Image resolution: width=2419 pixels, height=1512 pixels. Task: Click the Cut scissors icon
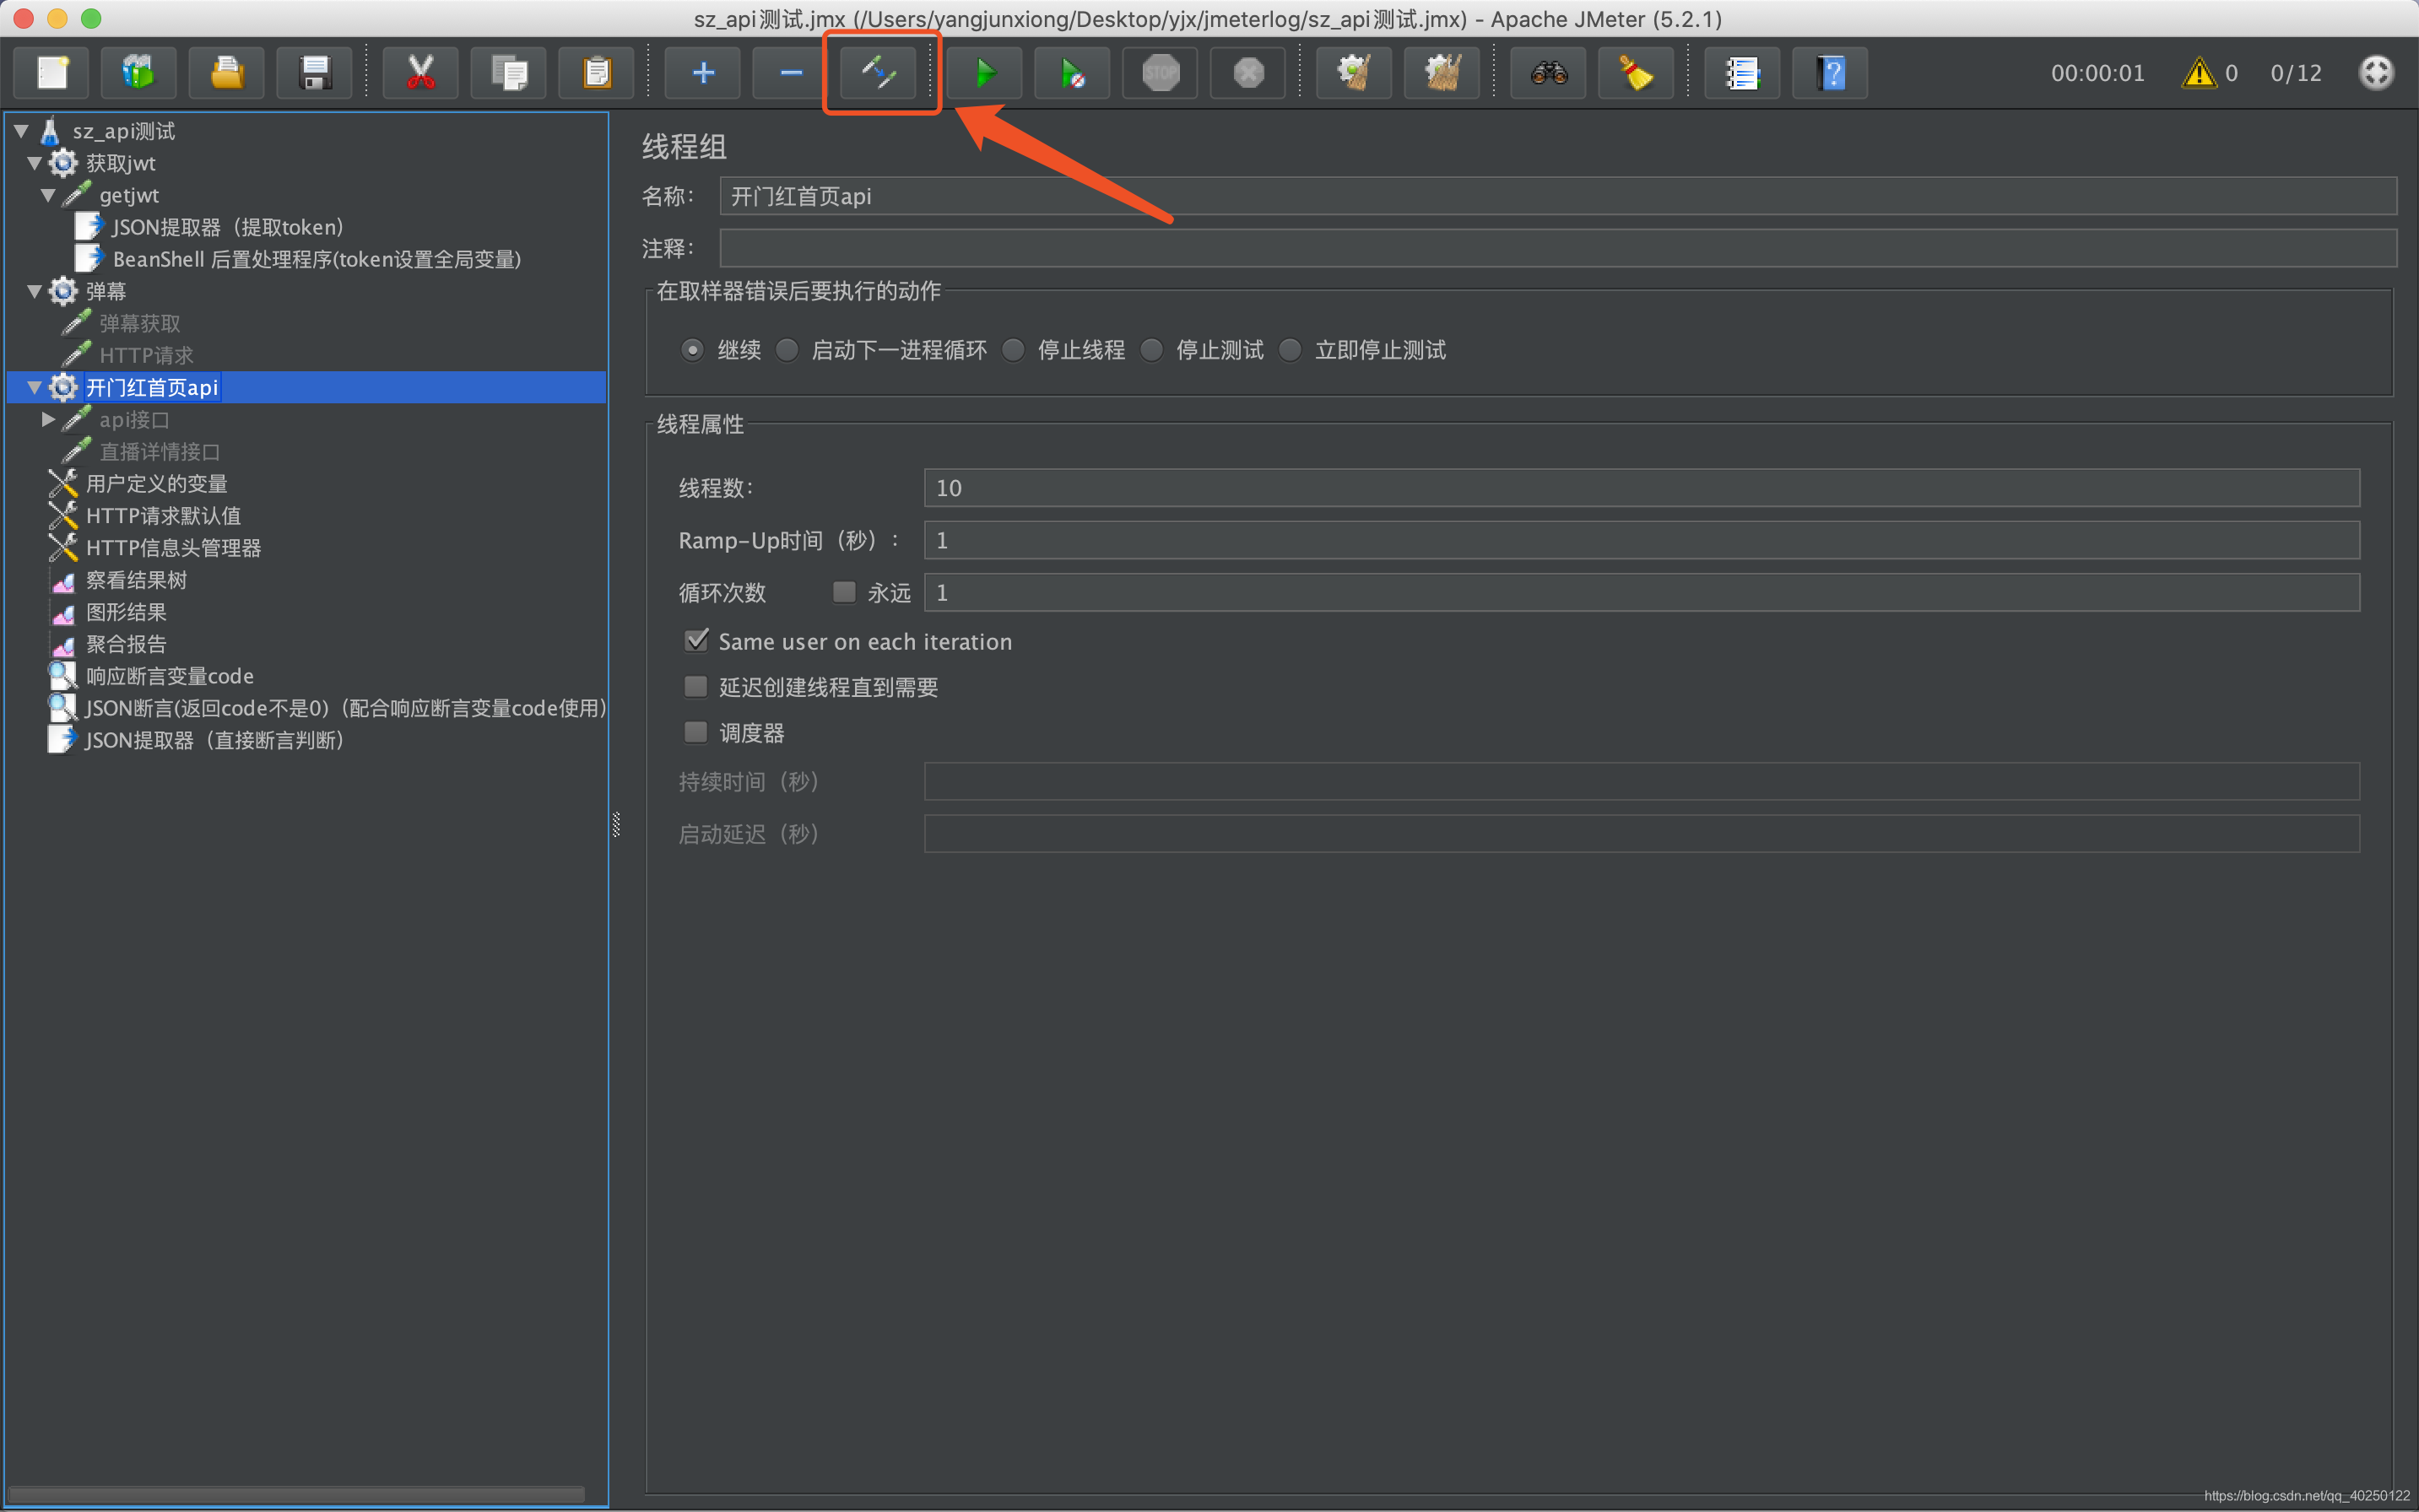click(x=420, y=73)
